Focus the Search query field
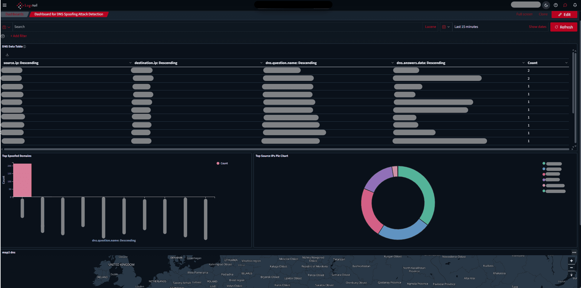The image size is (581, 288). tap(217, 27)
